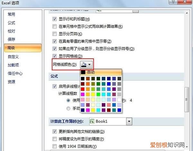The height and width of the screenshot is (151, 193).
Task: Toggle 启用多线程计算 checkbox
Action: pyautogui.click(x=55, y=86)
